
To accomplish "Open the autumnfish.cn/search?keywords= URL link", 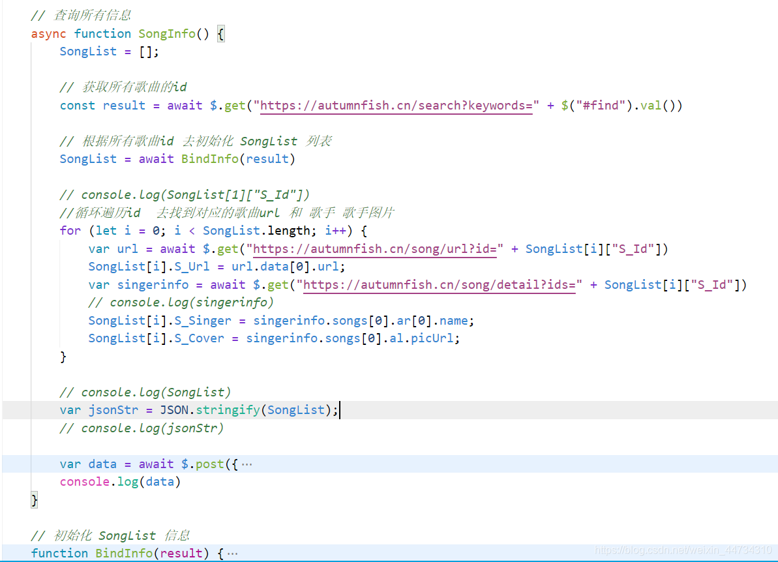I will tap(396, 106).
